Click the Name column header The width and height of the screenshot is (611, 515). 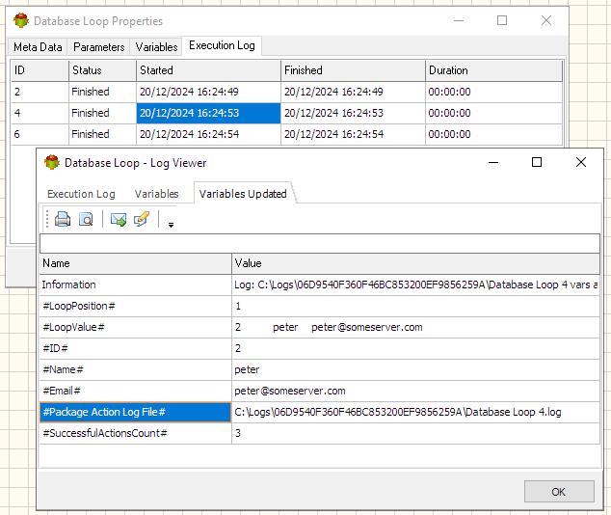pyautogui.click(x=135, y=263)
